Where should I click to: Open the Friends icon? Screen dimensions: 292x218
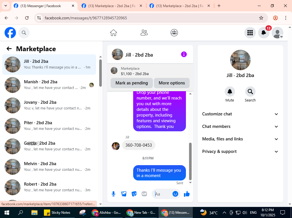click(x=144, y=33)
